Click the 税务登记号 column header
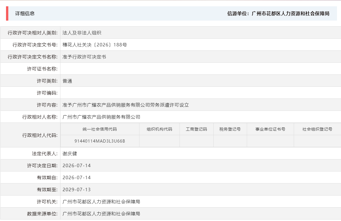 (230, 129)
